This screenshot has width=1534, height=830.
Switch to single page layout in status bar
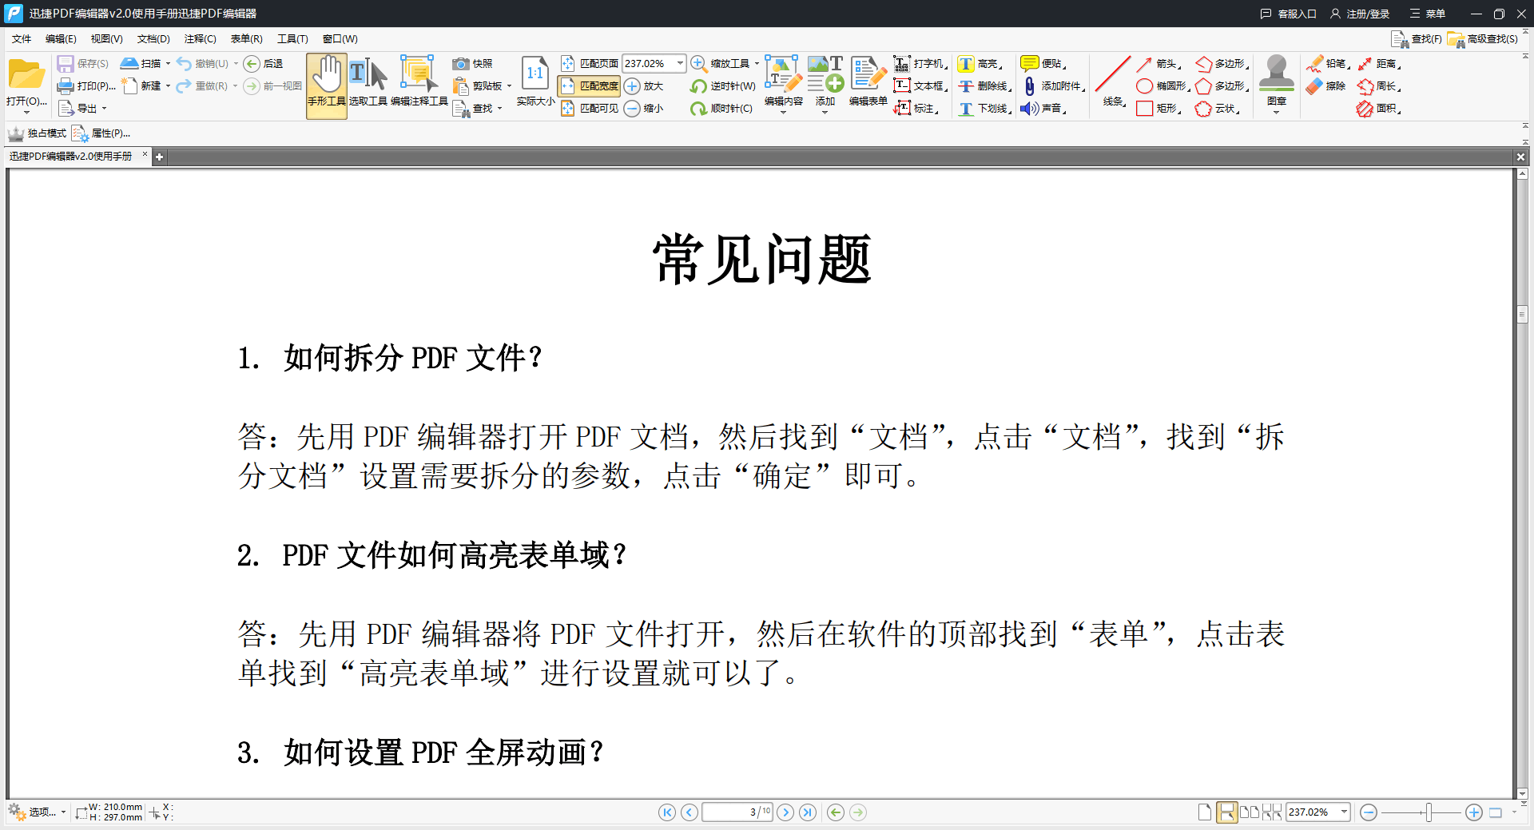pos(1205,812)
